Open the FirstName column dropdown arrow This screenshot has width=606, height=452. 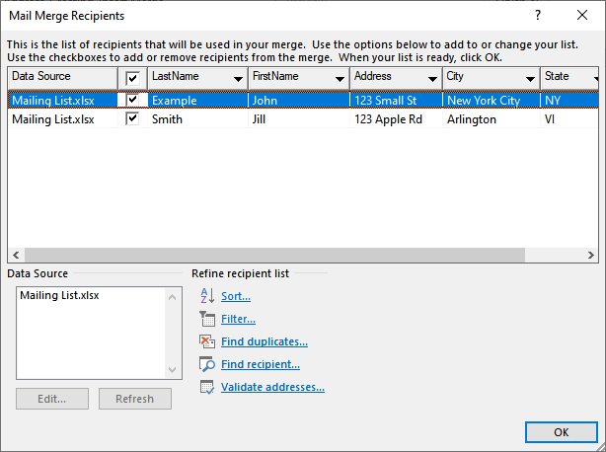[x=340, y=79]
